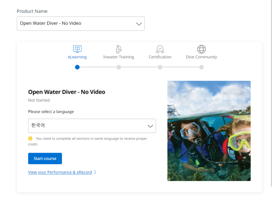This screenshot has height=216, width=272.
Task: Click the Certification progress step dot
Action: tap(160, 67)
